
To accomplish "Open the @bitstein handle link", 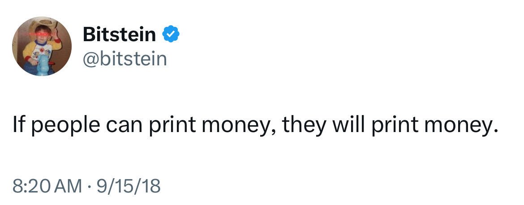I will (125, 59).
